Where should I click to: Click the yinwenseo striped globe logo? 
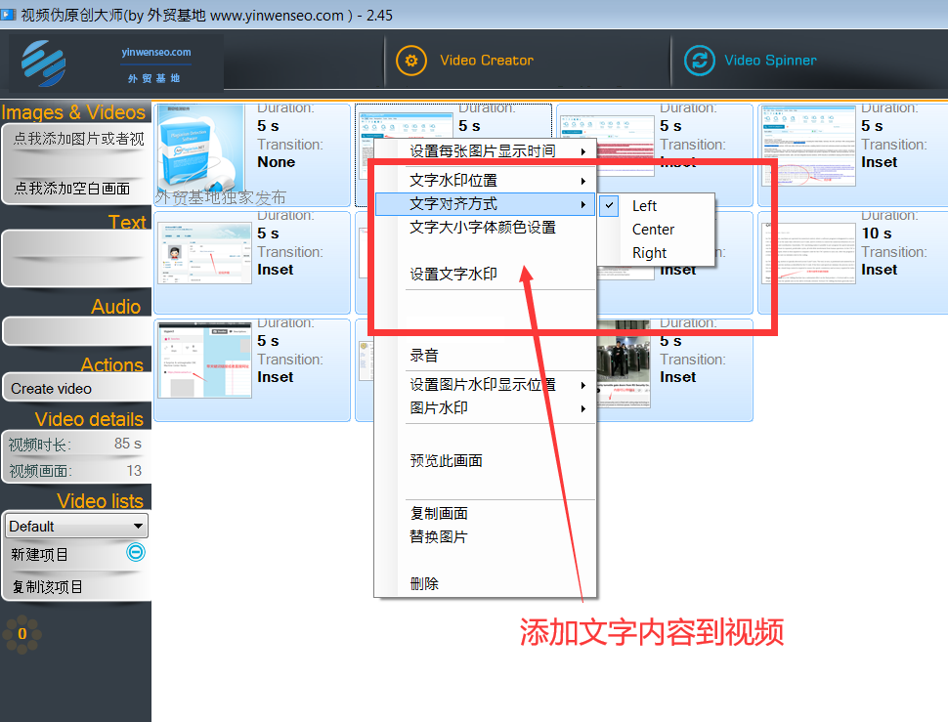tap(44, 64)
